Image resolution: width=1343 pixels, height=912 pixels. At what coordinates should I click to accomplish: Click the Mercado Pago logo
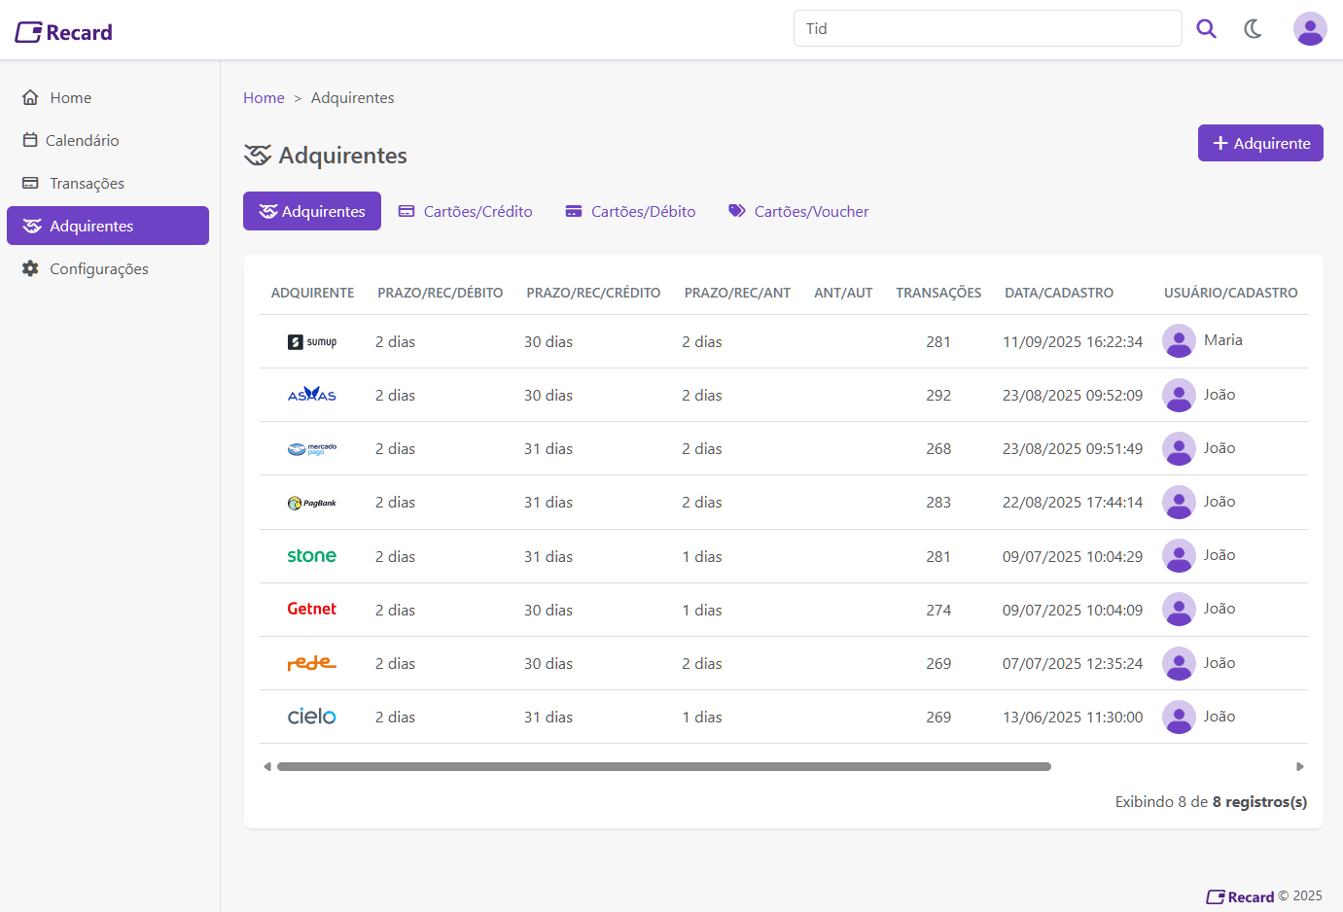point(311,449)
